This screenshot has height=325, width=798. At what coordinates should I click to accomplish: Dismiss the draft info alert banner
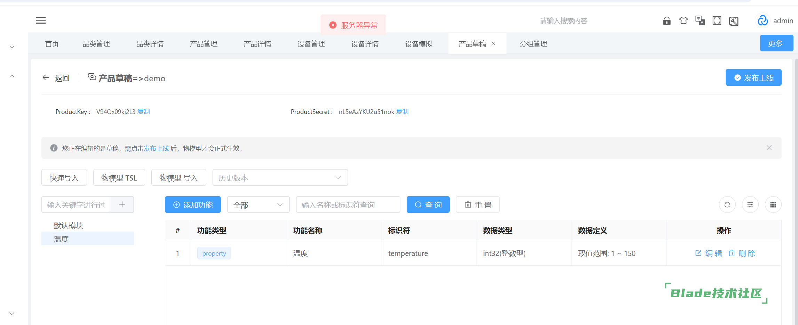769,148
